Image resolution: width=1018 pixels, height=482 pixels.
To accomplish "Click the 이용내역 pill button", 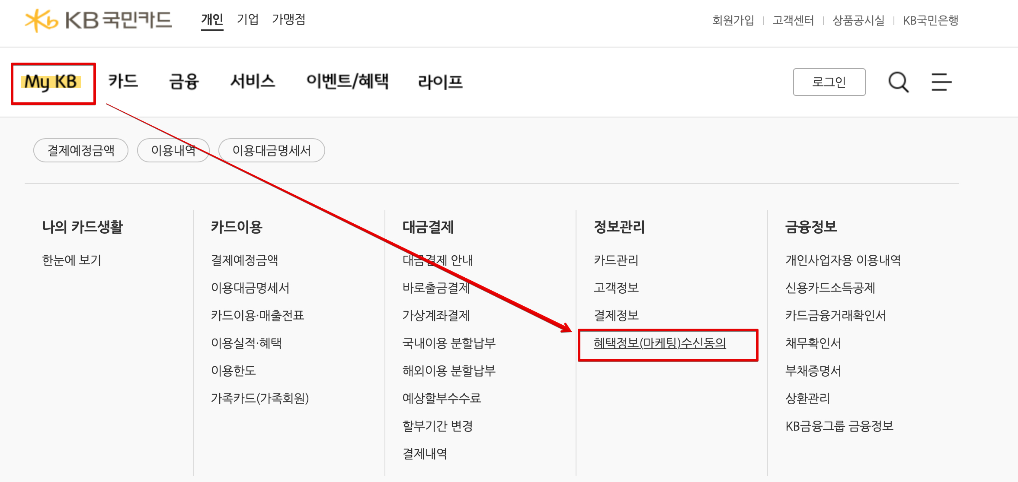I will click(173, 150).
